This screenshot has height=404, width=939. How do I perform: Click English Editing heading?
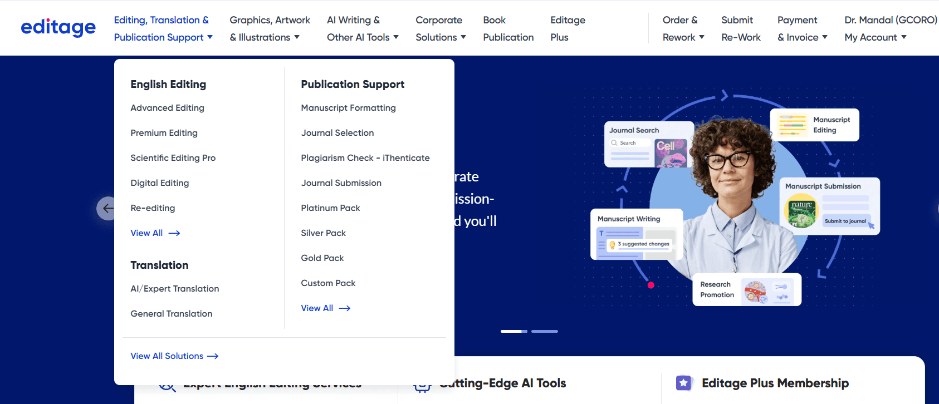(x=168, y=85)
